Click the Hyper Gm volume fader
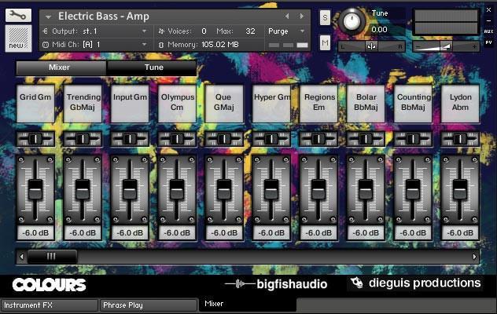 tap(271, 188)
